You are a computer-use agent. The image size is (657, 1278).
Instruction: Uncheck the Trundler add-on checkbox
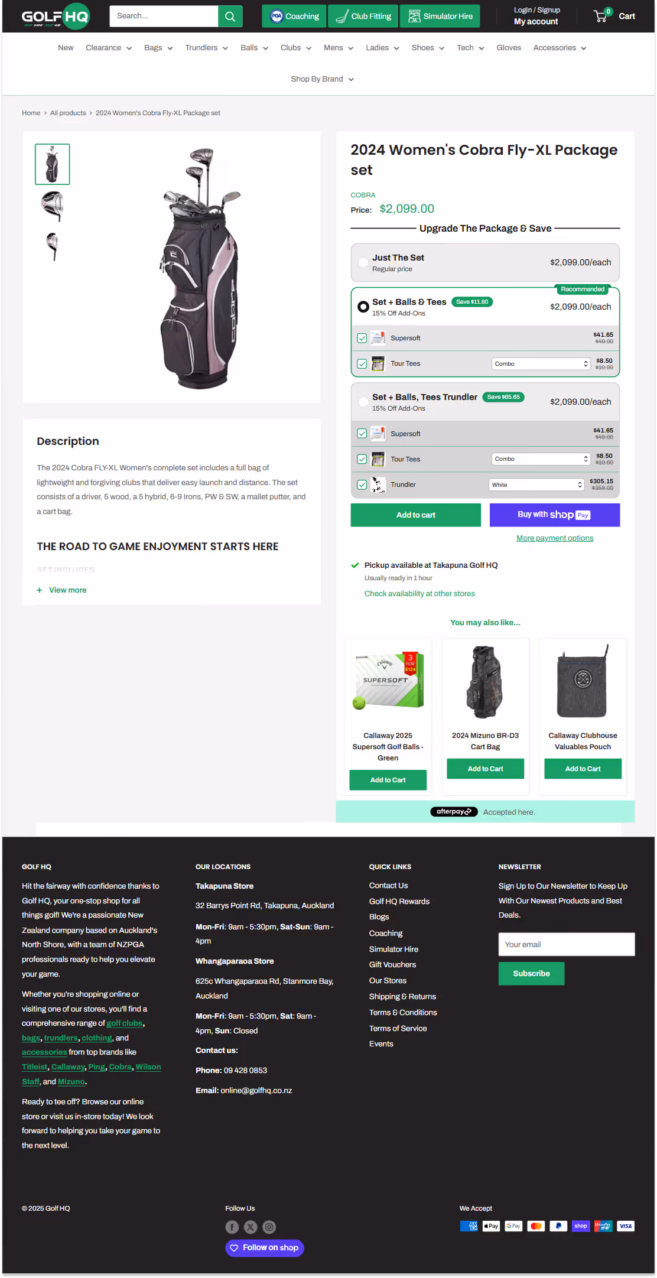[x=362, y=484]
